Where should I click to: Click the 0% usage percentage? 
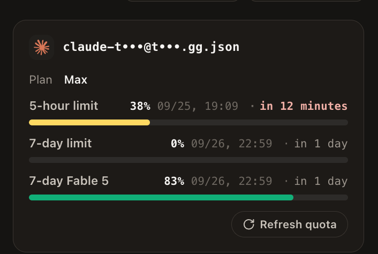pos(177,144)
